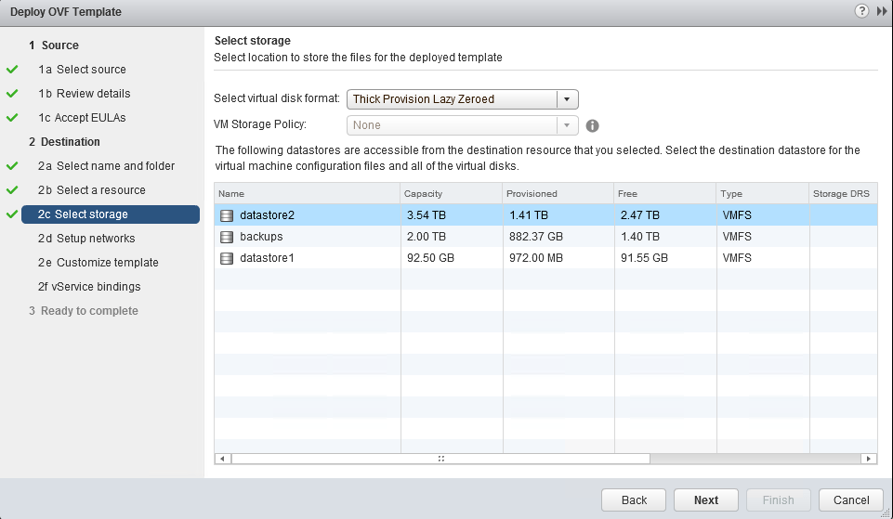
Task: Go to step 1b Review details
Action: point(93,94)
